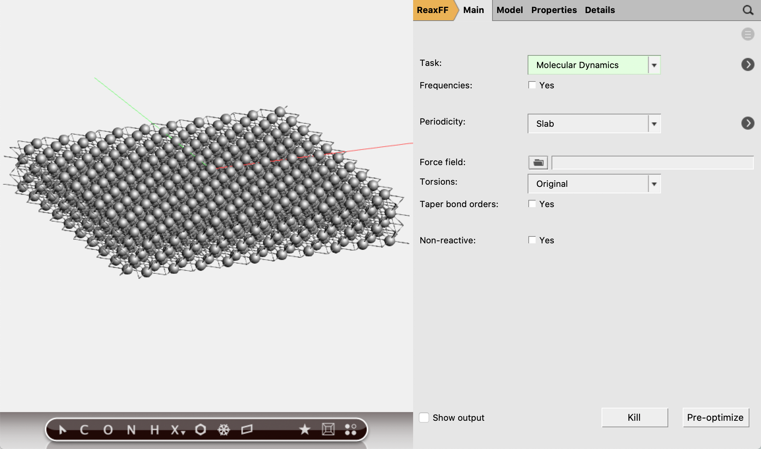Image resolution: width=761 pixels, height=449 pixels.
Task: Click the periodic box view icon
Action: click(x=328, y=429)
